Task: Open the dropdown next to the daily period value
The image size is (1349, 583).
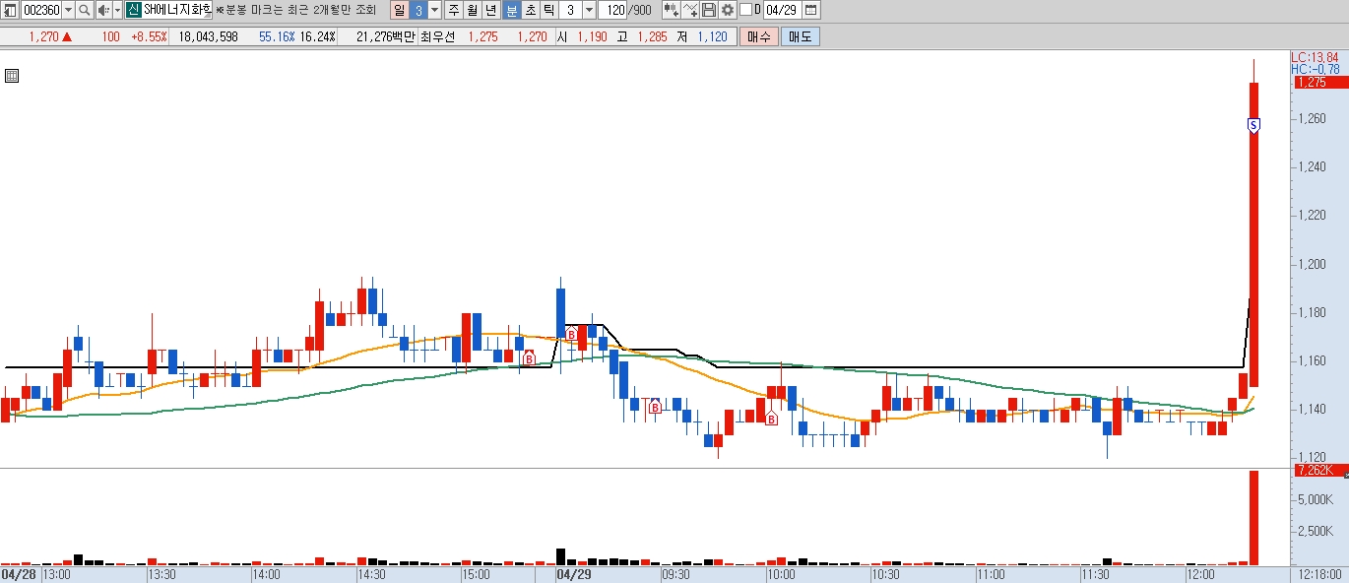Action: pyautogui.click(x=434, y=10)
